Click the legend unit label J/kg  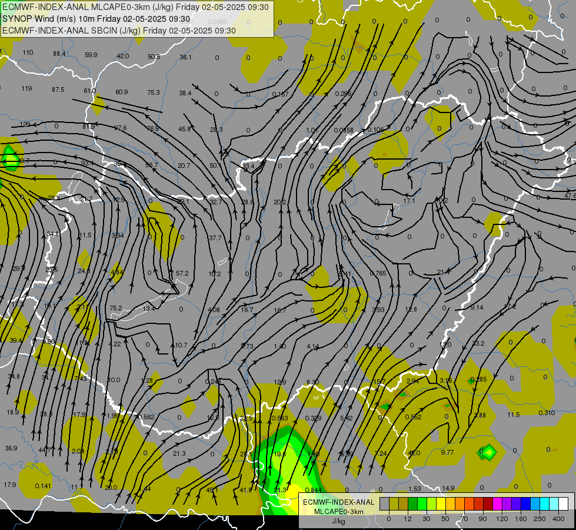coord(338,521)
